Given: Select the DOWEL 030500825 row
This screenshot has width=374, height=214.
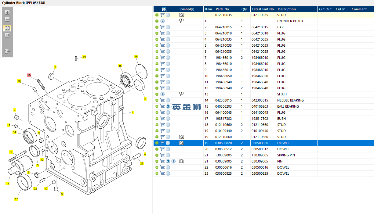Looking at the screenshot, I should [x=283, y=173].
